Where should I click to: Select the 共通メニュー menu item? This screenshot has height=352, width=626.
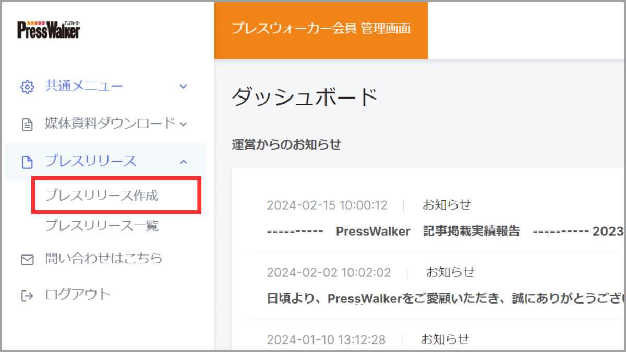click(83, 86)
